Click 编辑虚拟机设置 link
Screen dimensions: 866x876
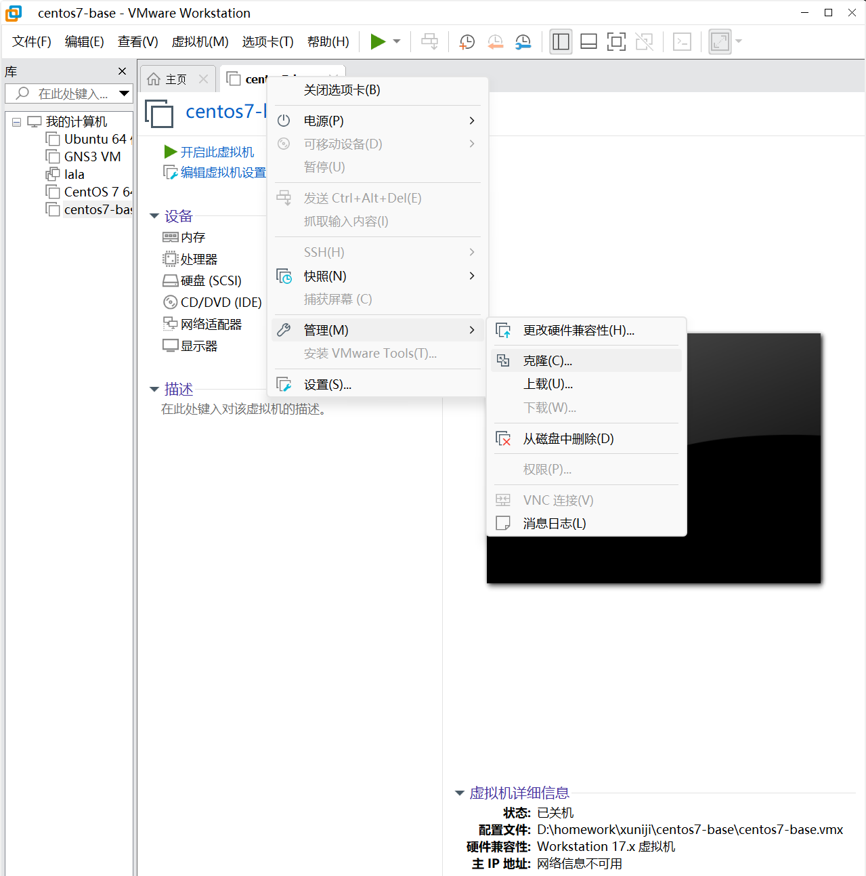click(215, 173)
